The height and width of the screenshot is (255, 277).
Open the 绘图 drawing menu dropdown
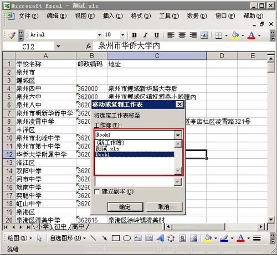click(19, 238)
